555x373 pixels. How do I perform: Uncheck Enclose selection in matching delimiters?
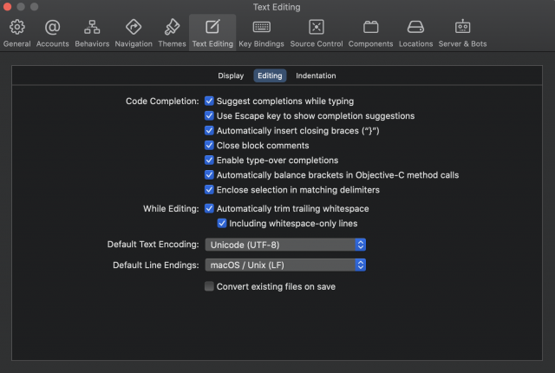click(x=209, y=190)
